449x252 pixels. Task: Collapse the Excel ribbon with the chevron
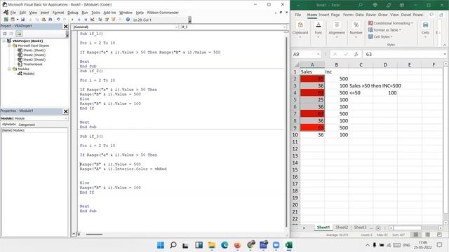coord(444,45)
